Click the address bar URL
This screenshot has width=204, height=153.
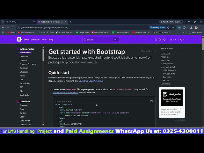45,28
